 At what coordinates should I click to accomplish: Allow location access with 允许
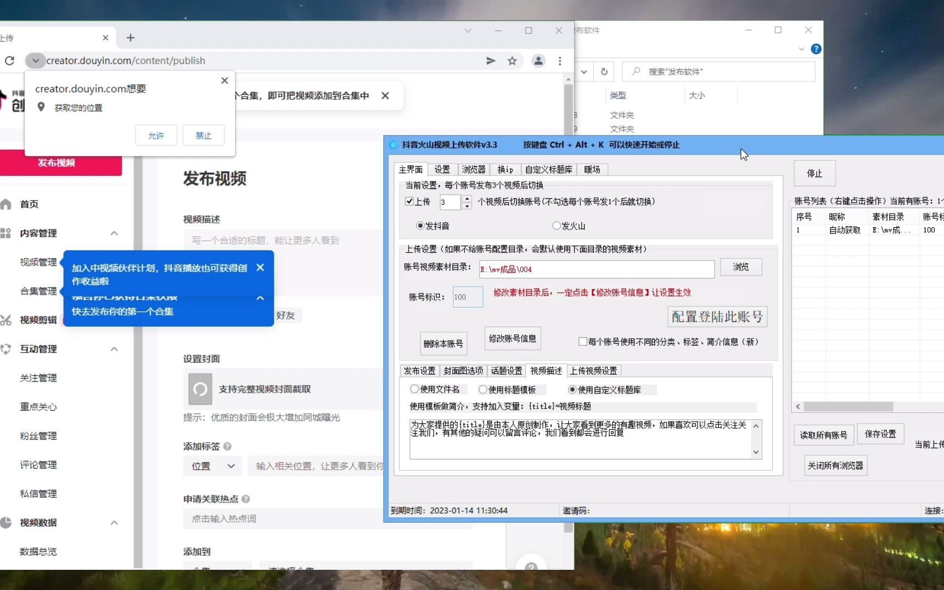tap(156, 135)
